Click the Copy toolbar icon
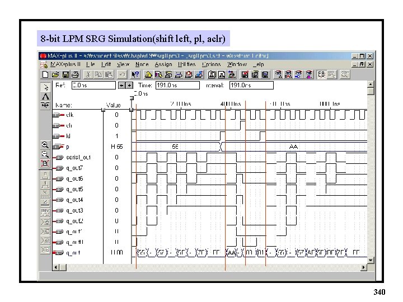This screenshot has width=403, height=302. pyautogui.click(x=98, y=74)
